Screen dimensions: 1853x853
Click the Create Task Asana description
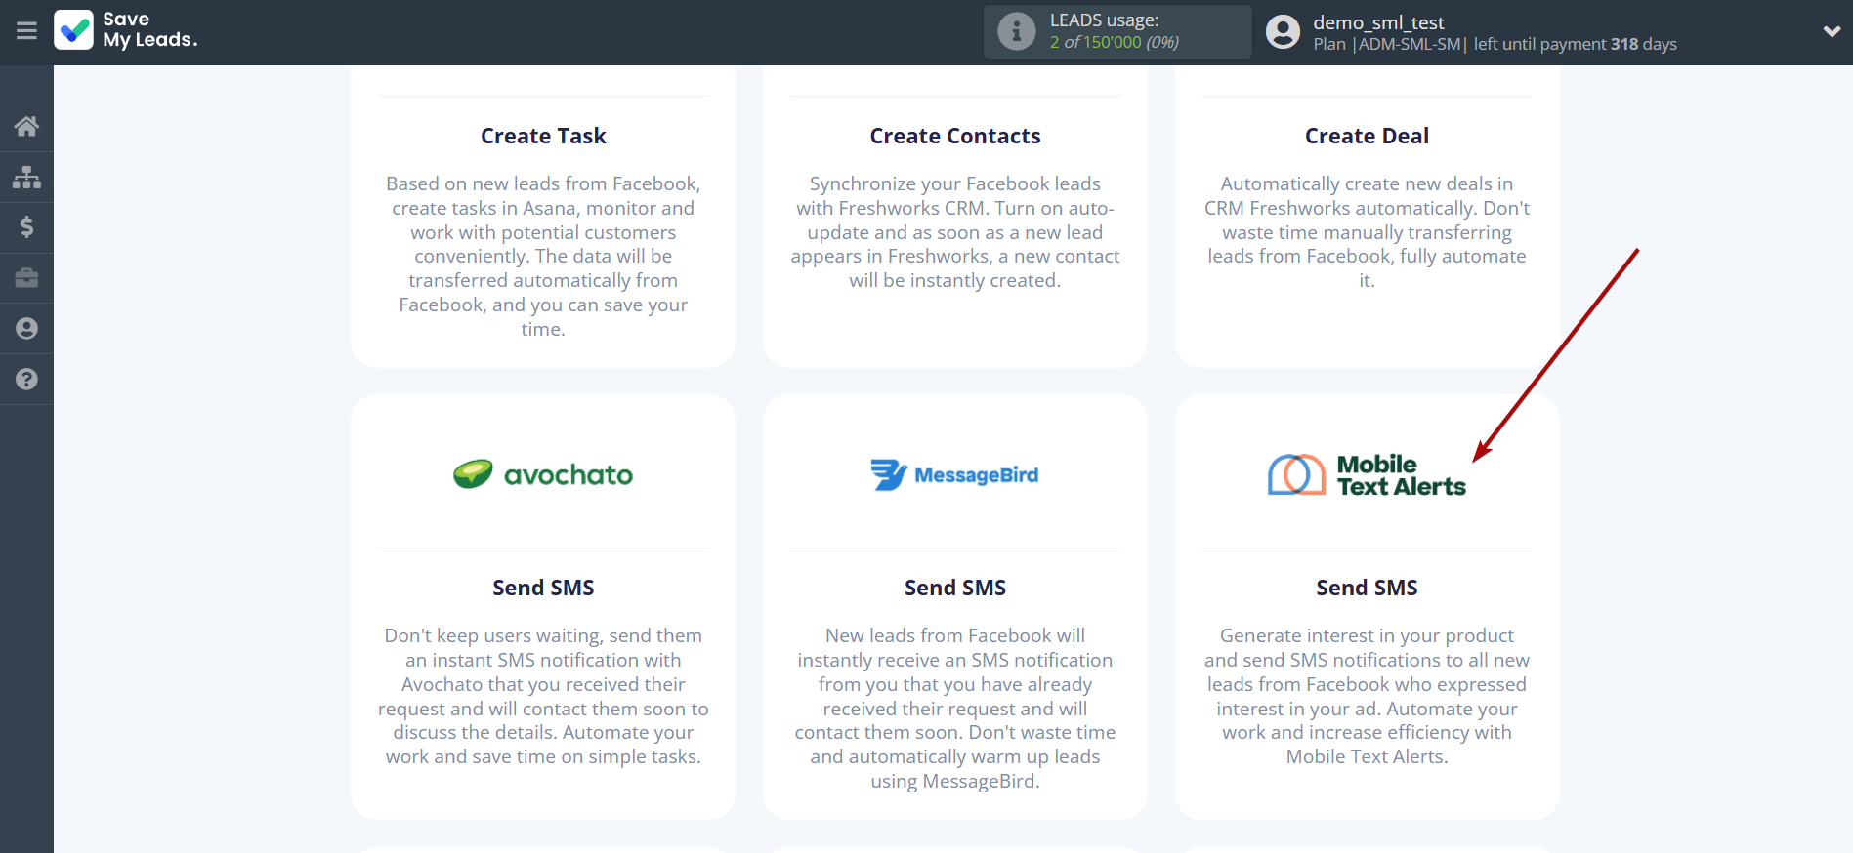(x=543, y=257)
